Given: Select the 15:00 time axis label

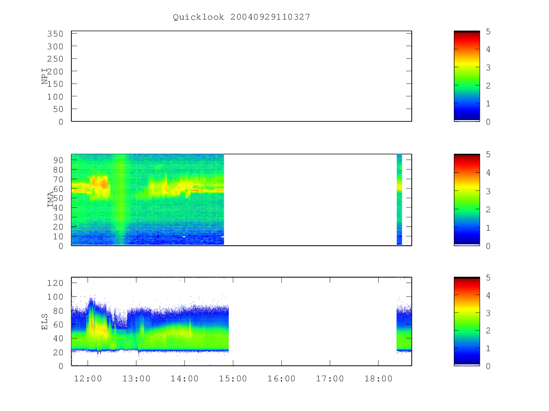Looking at the screenshot, I should [x=233, y=379].
